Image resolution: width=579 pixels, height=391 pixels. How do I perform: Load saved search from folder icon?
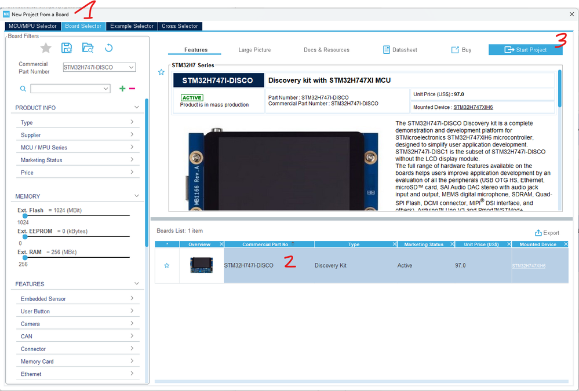pyautogui.click(x=88, y=48)
